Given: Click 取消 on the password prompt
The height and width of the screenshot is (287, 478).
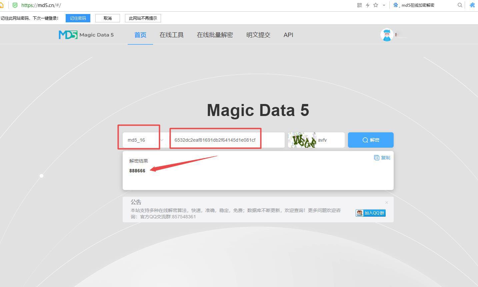Looking at the screenshot, I should 108,18.
